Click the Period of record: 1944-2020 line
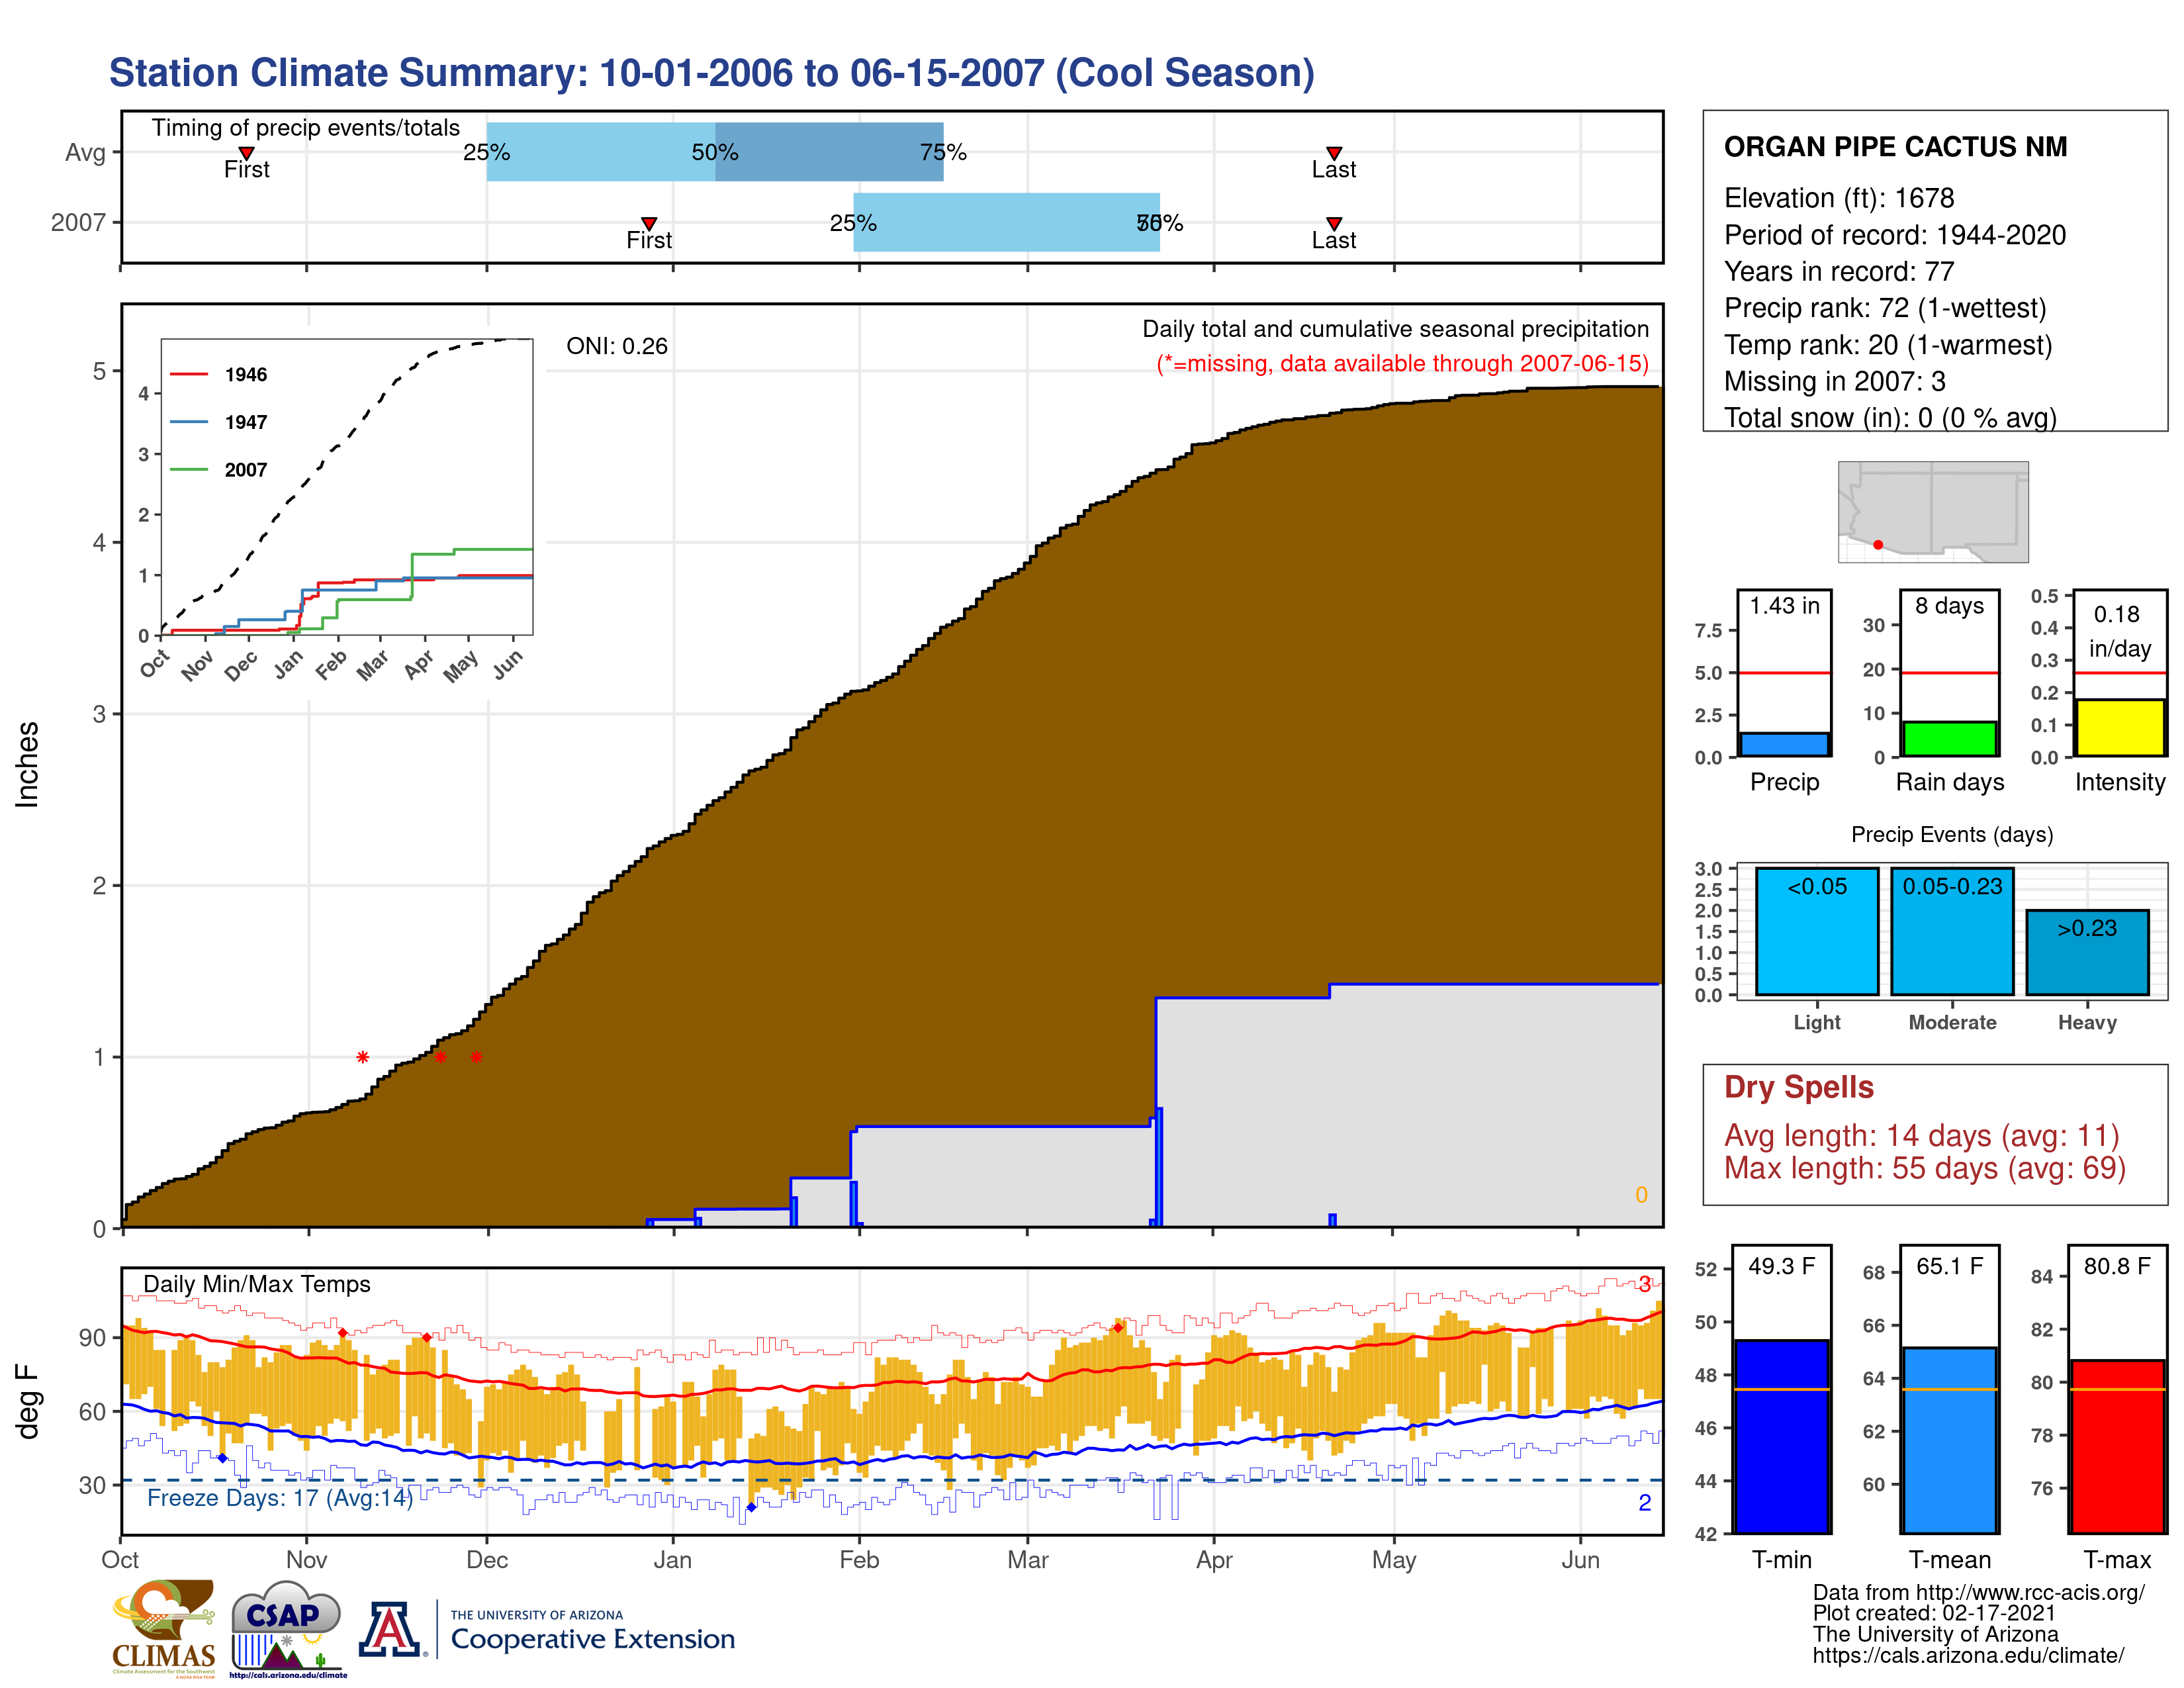 (x=1895, y=235)
